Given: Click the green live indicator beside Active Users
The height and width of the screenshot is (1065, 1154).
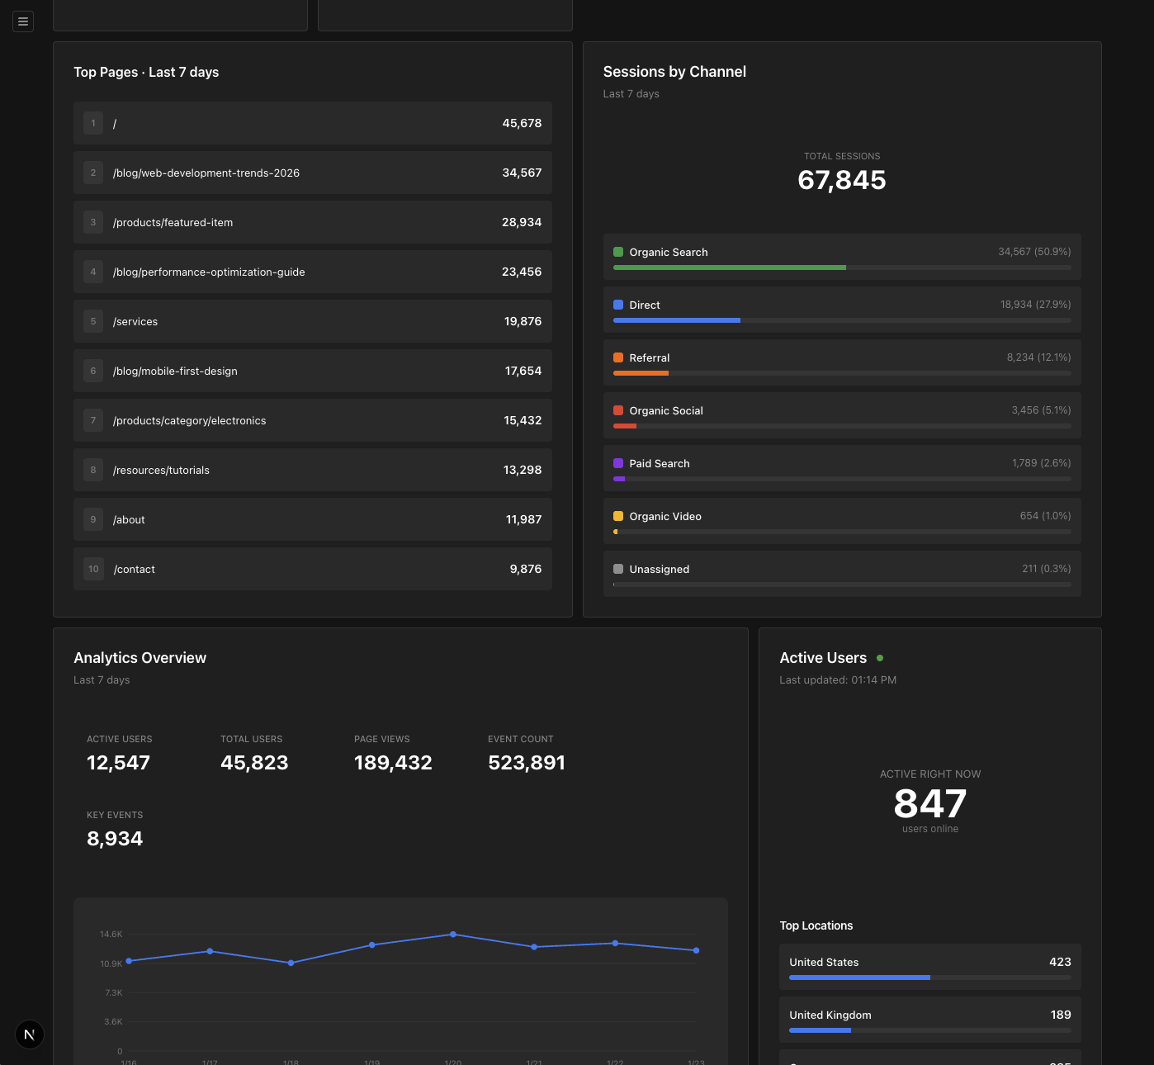Looking at the screenshot, I should 880,658.
